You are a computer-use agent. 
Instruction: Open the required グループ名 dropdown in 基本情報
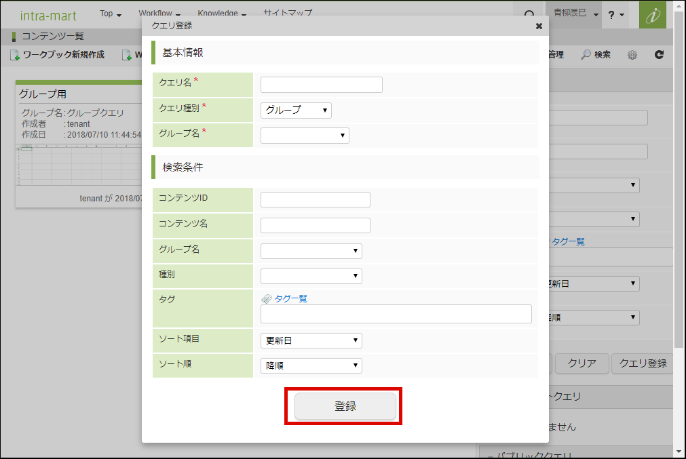pos(305,136)
